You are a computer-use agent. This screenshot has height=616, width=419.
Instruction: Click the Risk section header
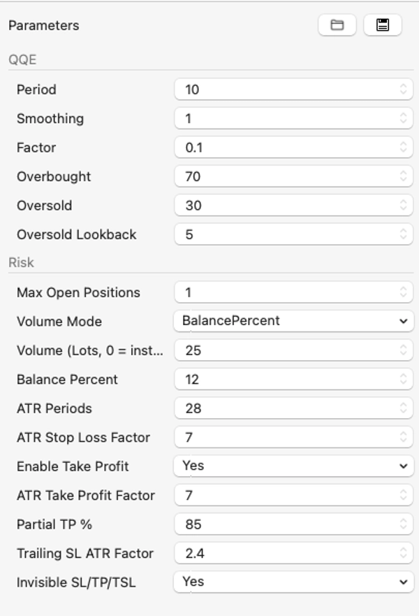[21, 263]
